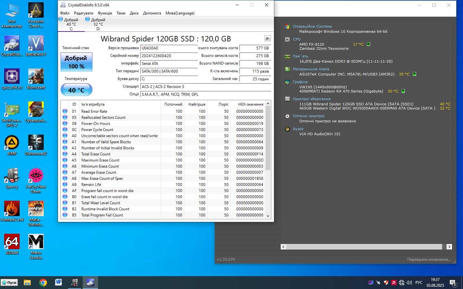The width and height of the screenshot is (463, 289).
Task: Click the SMART table scroll up arrow
Action: click(268, 103)
